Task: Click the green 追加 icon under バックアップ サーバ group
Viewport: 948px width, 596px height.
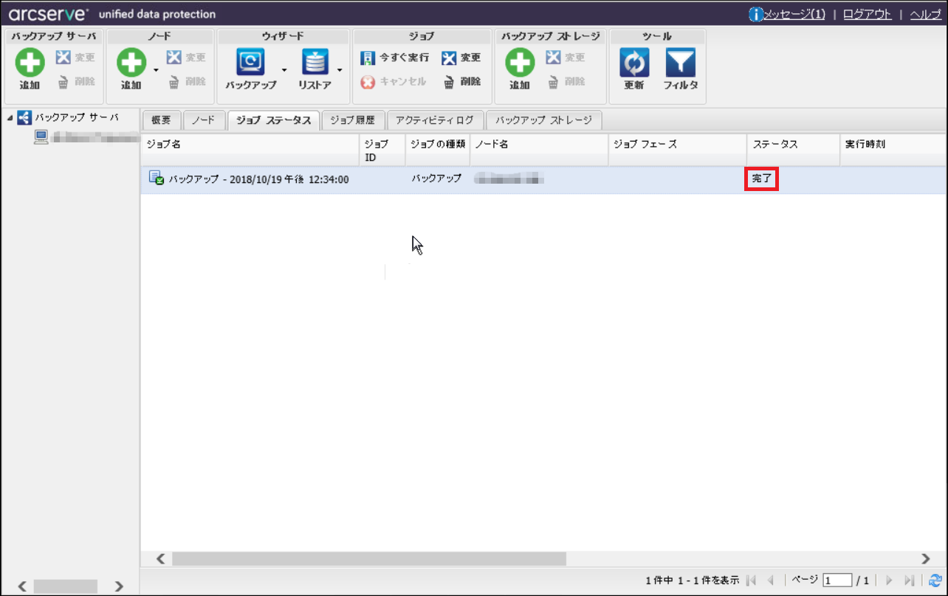Action: 30,63
